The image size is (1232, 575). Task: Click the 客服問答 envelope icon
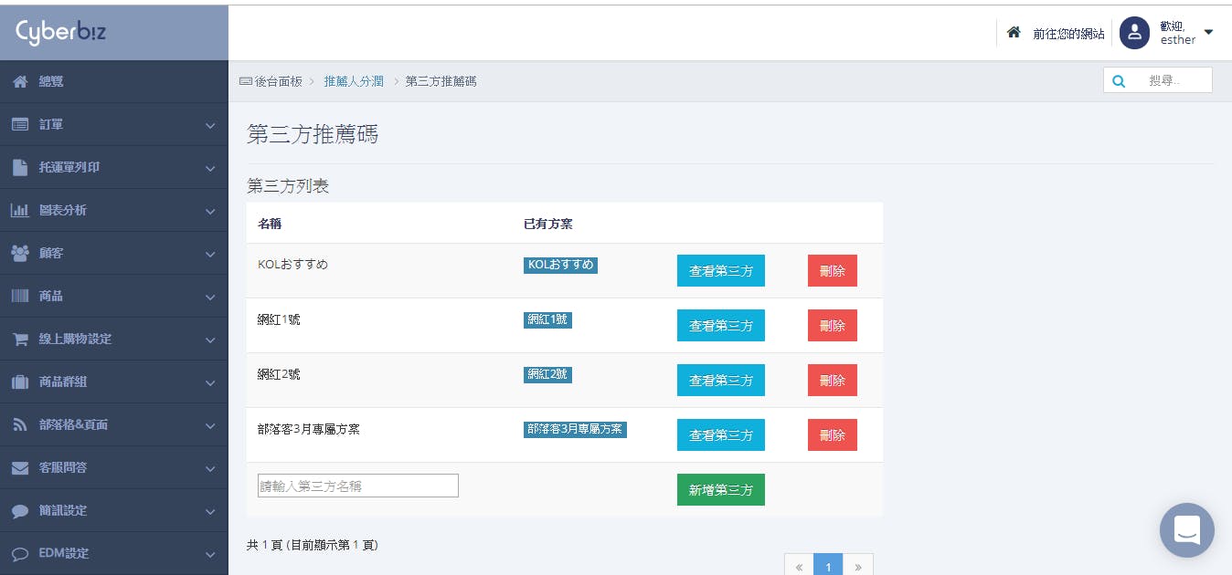pos(20,467)
